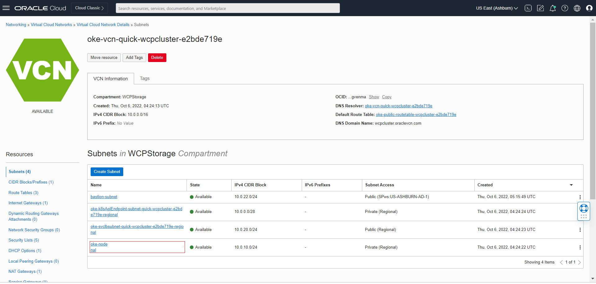Open oke-svclbsubnet-quick-wcpcluster link
Image resolution: width=596 pixels, height=284 pixels.
coord(137,229)
